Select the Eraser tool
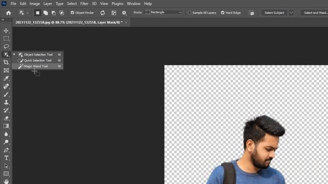The image size is (328, 184). 6,118
